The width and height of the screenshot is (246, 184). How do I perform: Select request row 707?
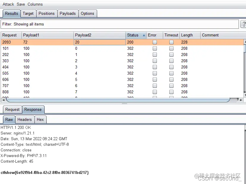(122, 86)
